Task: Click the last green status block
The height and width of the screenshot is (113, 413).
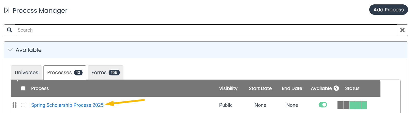Action: (364, 105)
